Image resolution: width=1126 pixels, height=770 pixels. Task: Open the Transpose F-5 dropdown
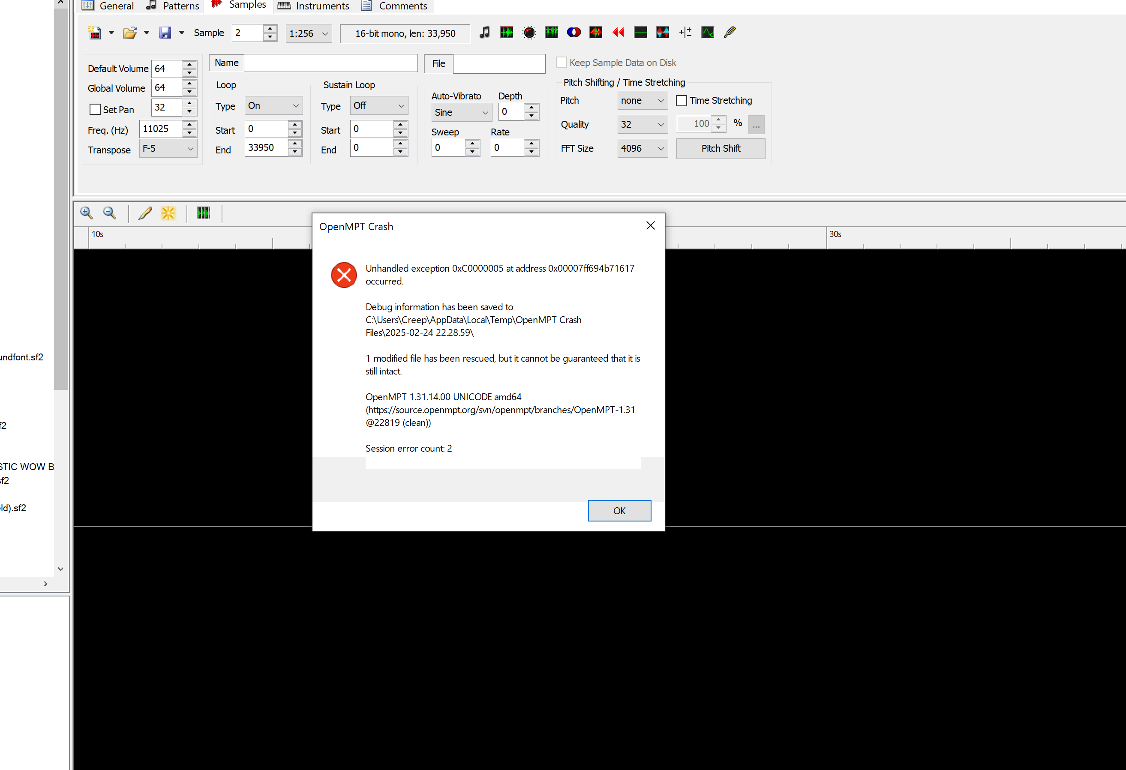tap(168, 149)
